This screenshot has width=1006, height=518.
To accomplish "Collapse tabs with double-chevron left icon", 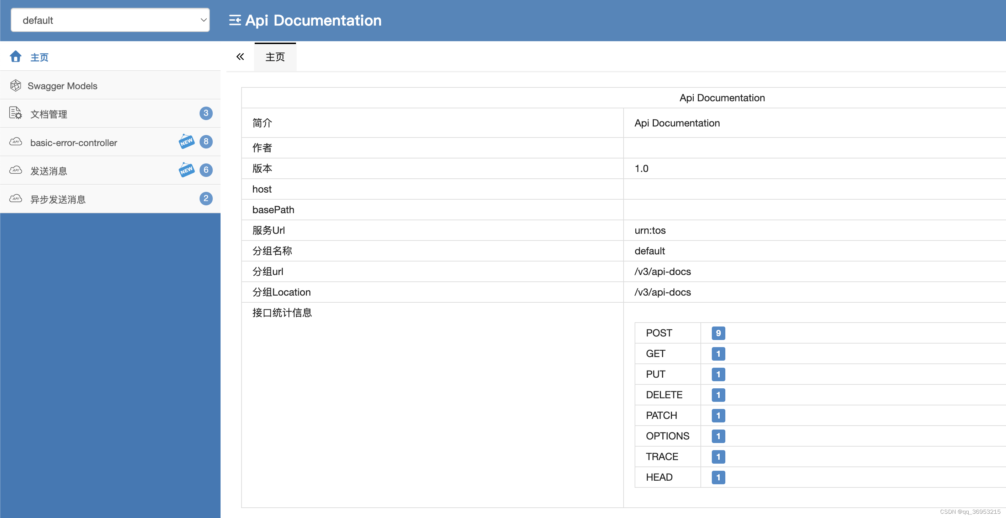I will tap(240, 57).
